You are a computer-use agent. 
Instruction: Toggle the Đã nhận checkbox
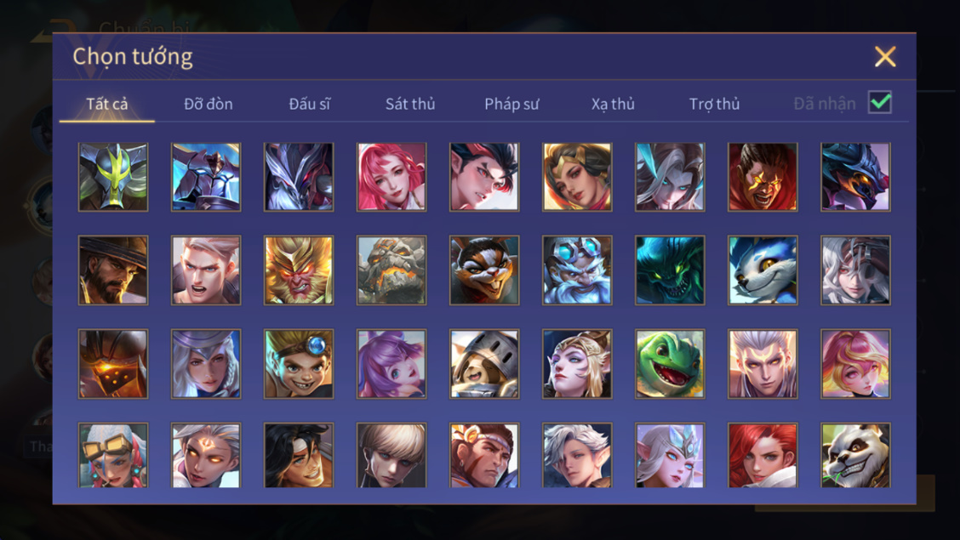tap(880, 102)
